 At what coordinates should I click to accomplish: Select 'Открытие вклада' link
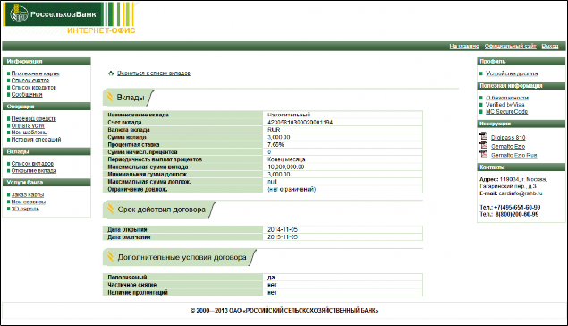(34, 170)
